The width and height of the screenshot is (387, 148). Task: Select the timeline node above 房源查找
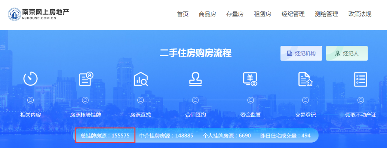[x=140, y=100]
